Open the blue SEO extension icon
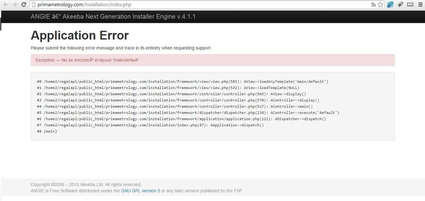 [x=390, y=5]
